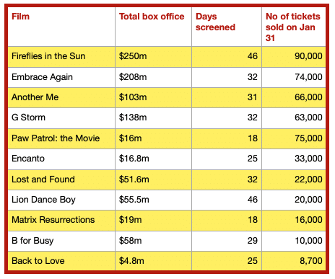Click the Film column header
Viewport: 335px width, 279px height.
(21, 17)
